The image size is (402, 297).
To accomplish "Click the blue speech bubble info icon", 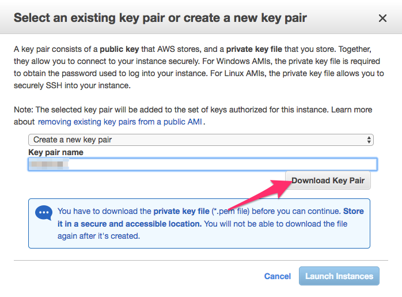I will (44, 213).
